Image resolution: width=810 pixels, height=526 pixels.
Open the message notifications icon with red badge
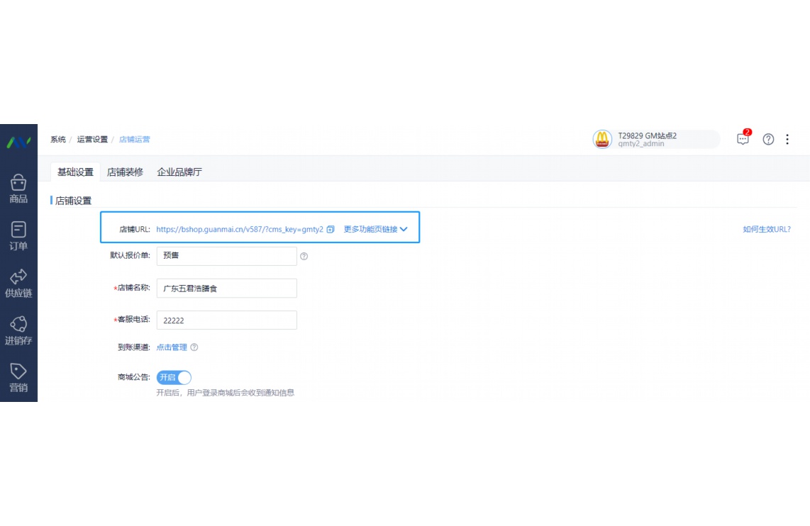[x=742, y=139]
